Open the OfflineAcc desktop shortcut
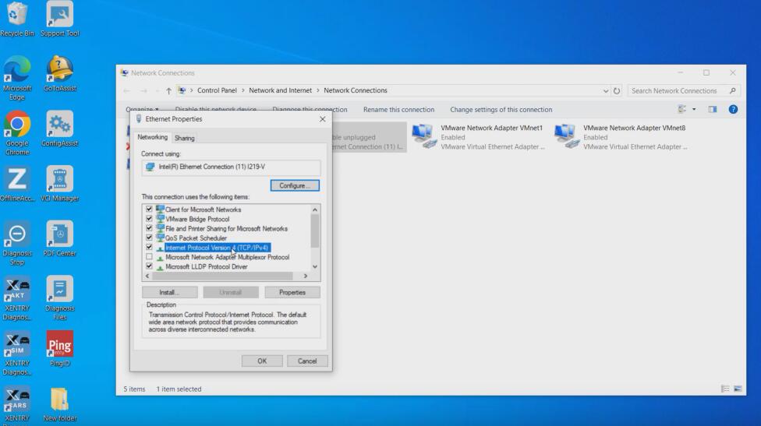761x426 pixels. point(17,184)
